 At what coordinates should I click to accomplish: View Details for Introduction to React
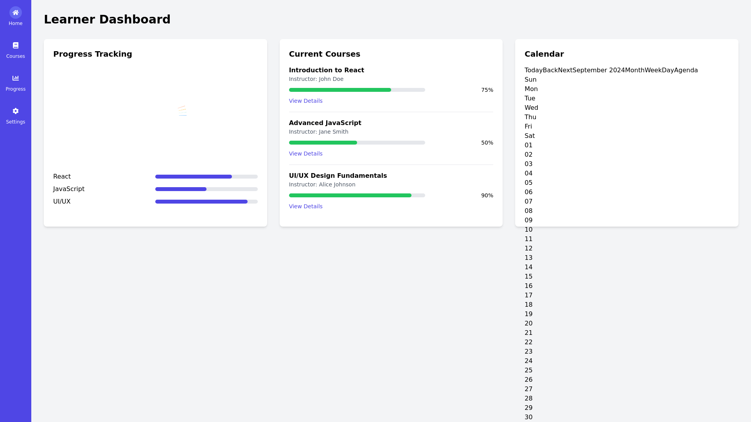click(305, 101)
